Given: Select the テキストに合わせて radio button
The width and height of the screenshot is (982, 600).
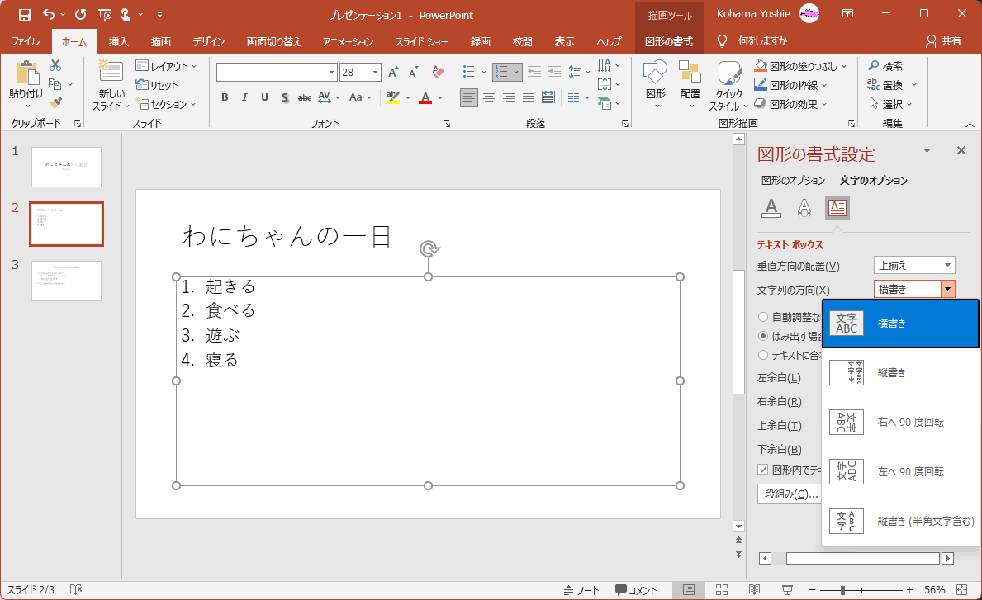Looking at the screenshot, I should click(763, 355).
